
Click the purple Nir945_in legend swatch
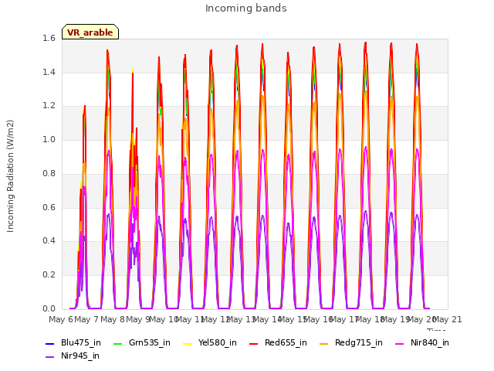(x=50, y=357)
